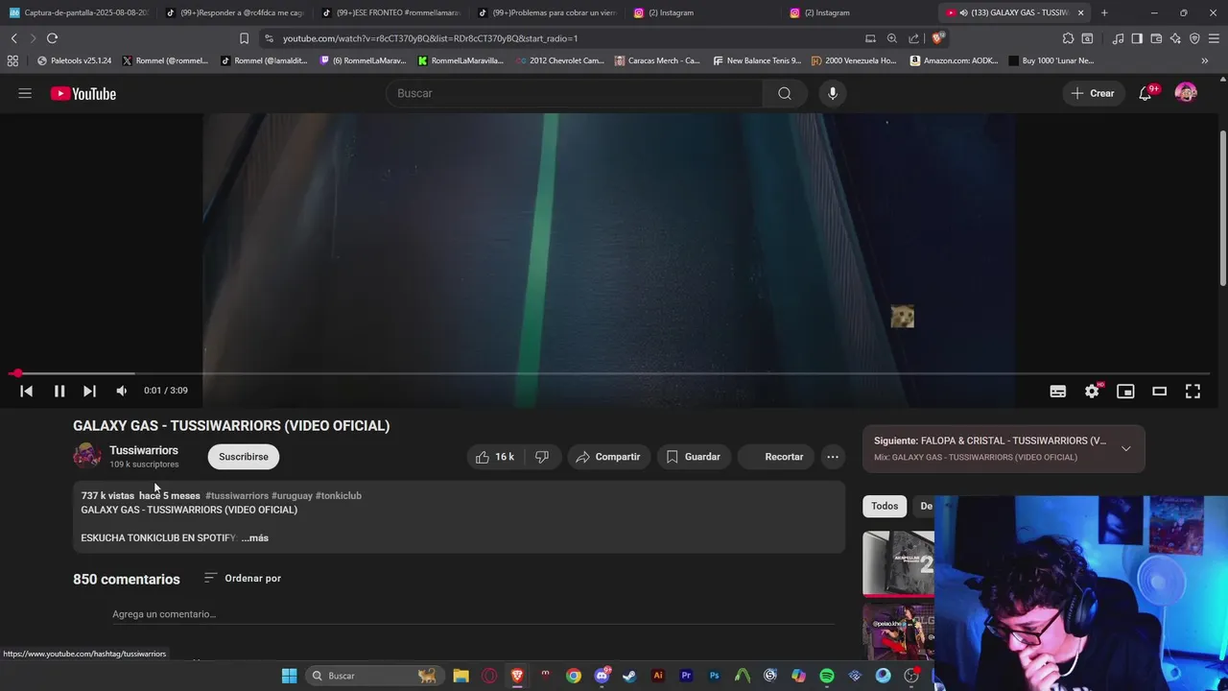
Task: Click the Compartir share button
Action: click(608, 457)
